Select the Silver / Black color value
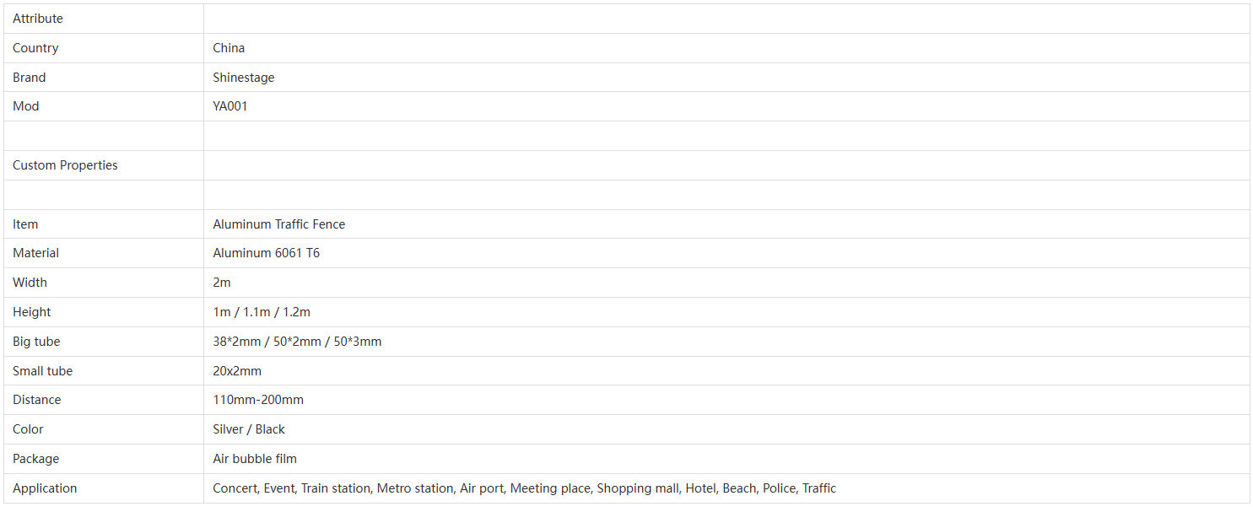 click(249, 429)
